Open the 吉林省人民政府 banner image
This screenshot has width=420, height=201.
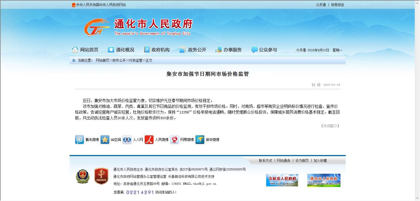(282, 180)
